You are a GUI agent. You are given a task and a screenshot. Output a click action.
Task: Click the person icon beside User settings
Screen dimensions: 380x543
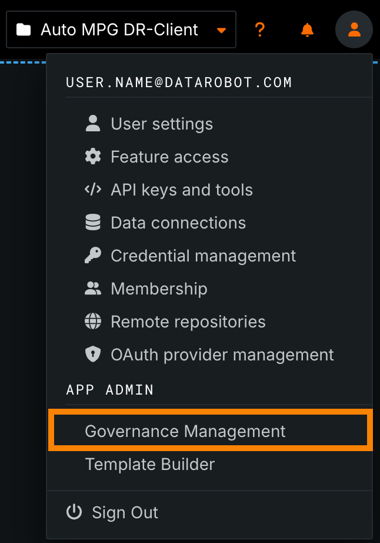click(x=93, y=124)
